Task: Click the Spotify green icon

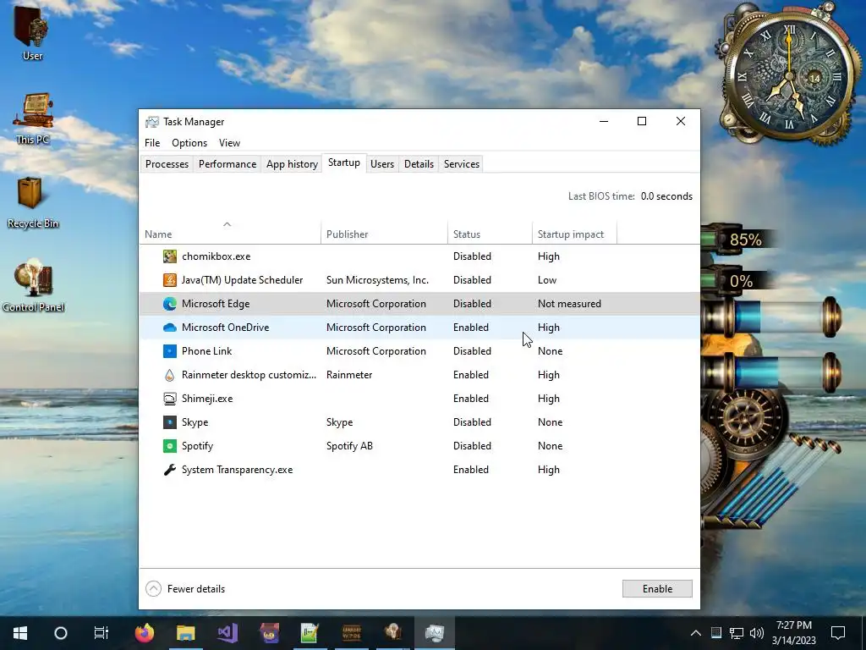Action: coord(169,446)
